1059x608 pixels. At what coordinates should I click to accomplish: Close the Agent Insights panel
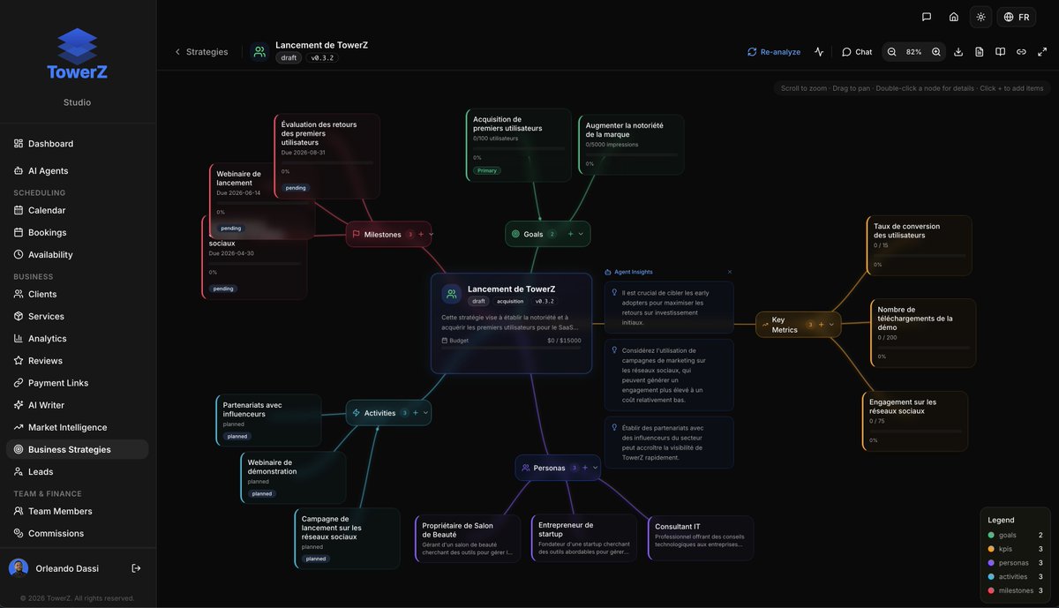pyautogui.click(x=730, y=272)
